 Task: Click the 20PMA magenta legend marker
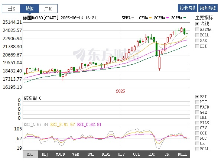tap(168, 18)
